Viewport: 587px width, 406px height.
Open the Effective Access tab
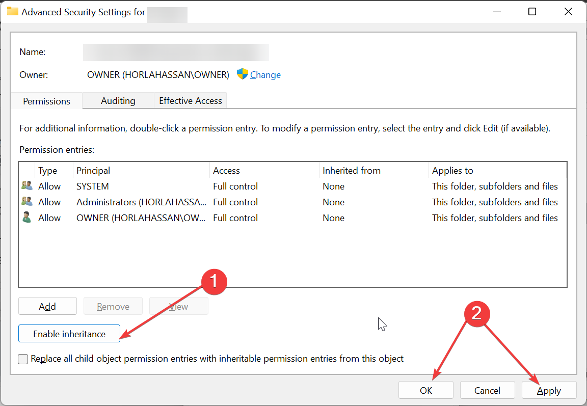pos(191,101)
